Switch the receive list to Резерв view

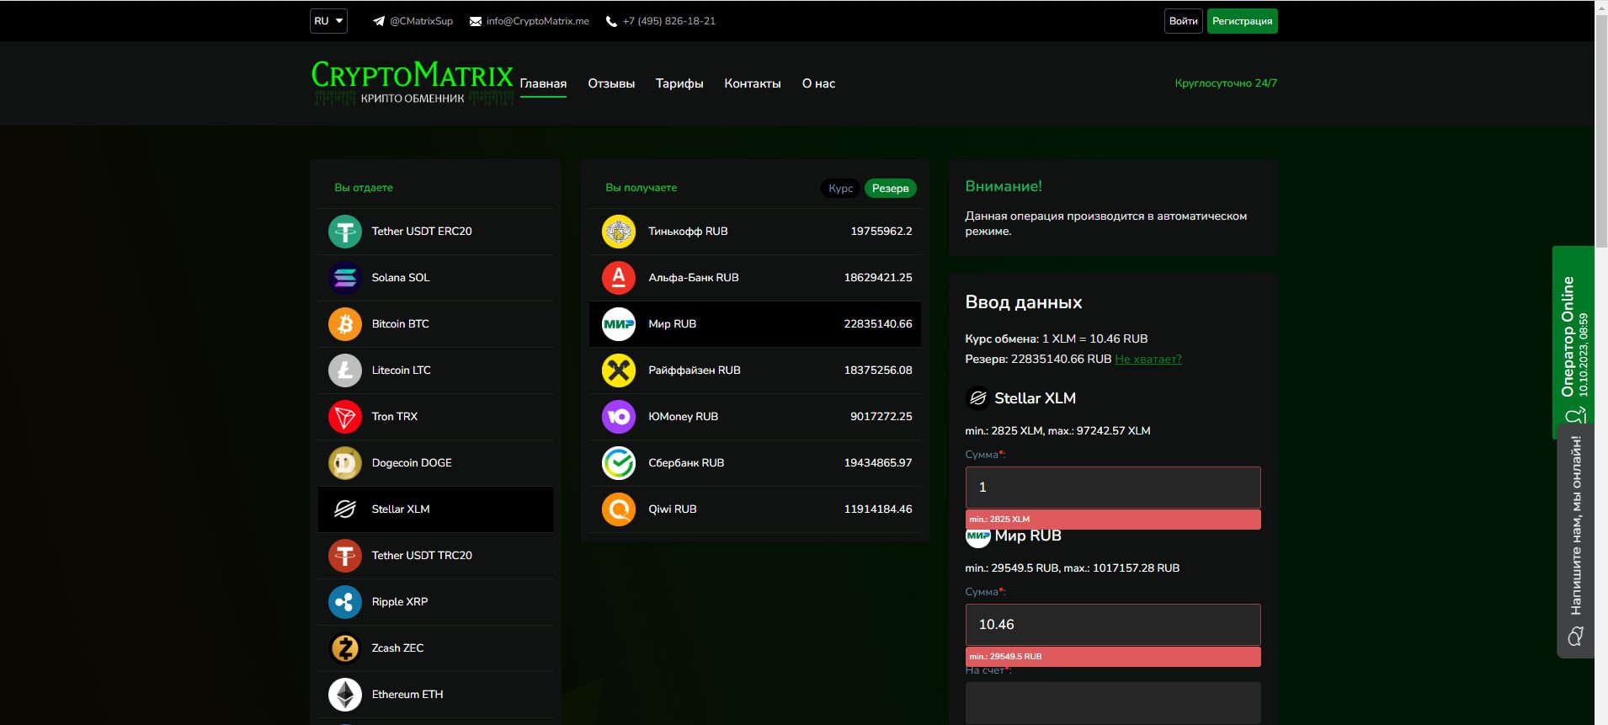pyautogui.click(x=890, y=189)
